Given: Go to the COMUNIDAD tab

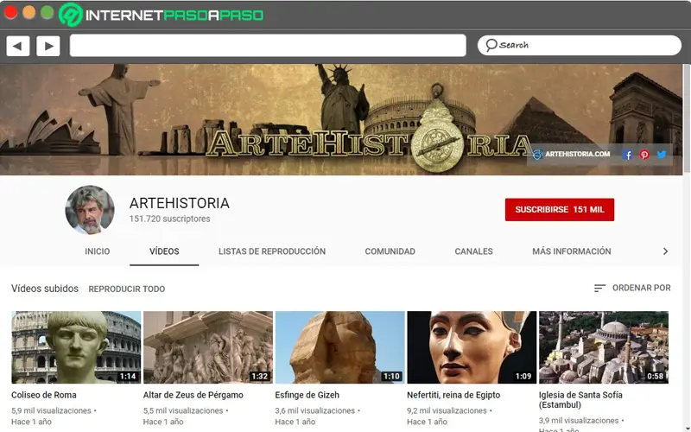Looking at the screenshot, I should pos(390,251).
